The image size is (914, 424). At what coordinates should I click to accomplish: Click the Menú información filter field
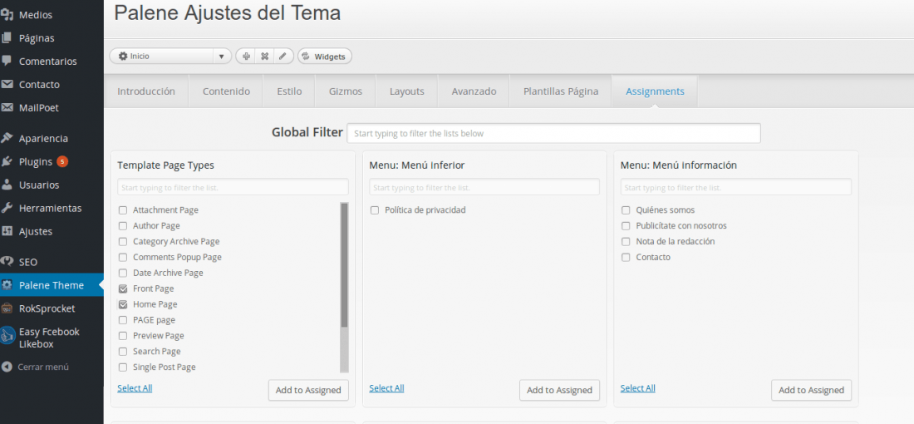[x=735, y=187]
